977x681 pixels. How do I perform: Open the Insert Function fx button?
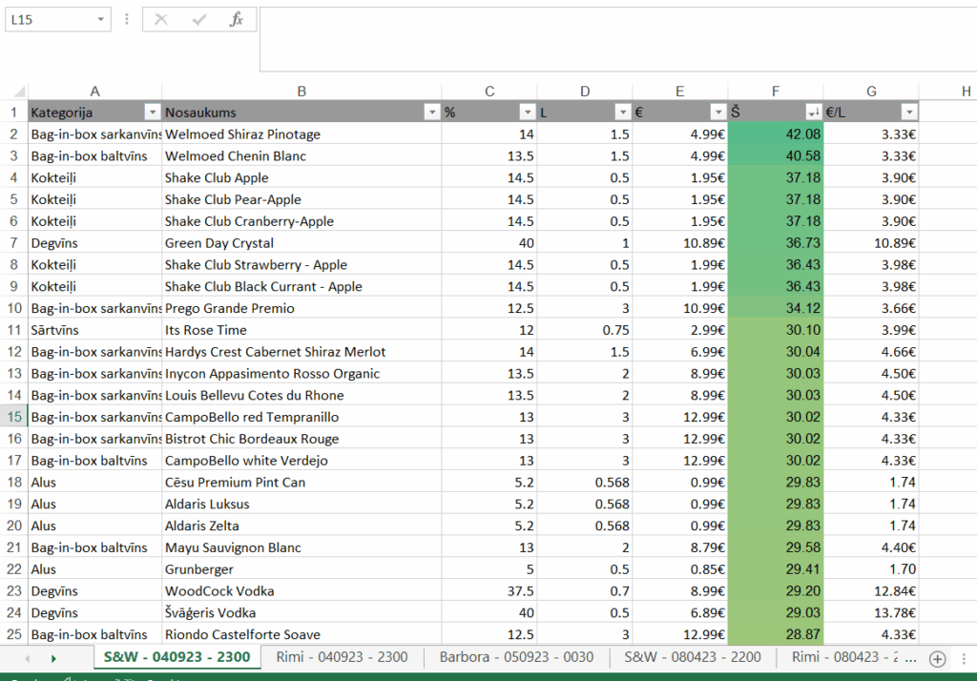point(237,19)
